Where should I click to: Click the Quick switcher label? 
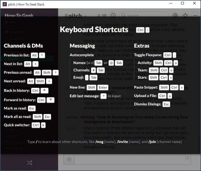click(17, 125)
